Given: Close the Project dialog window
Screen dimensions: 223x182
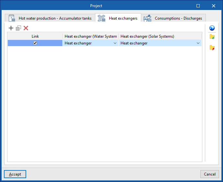Looking at the screenshot, I should (214, 6).
